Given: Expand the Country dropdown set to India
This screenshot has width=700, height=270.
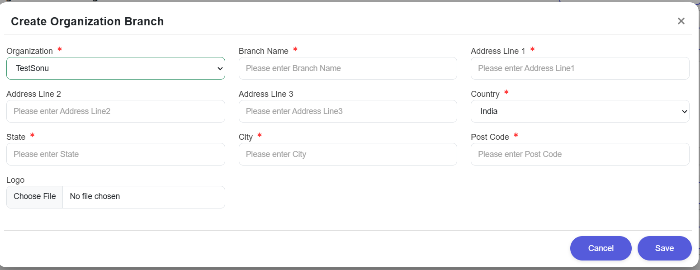Looking at the screenshot, I should coord(580,111).
